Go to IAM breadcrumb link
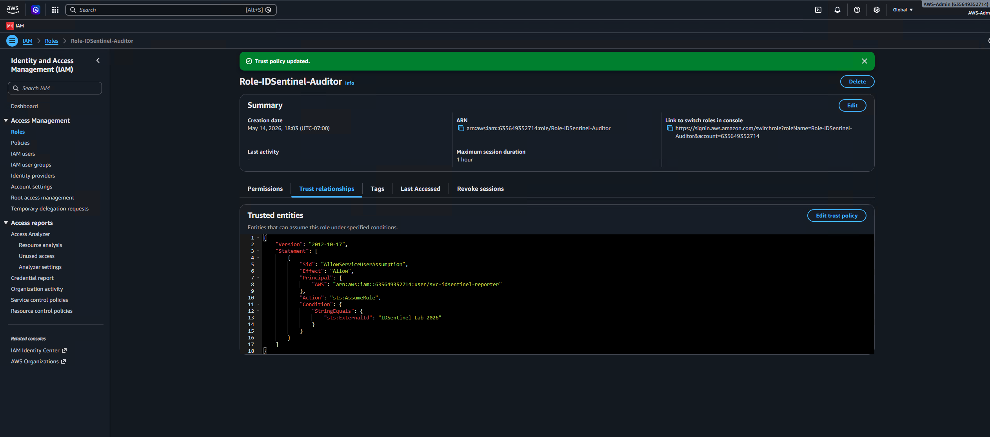990x437 pixels. 27,41
